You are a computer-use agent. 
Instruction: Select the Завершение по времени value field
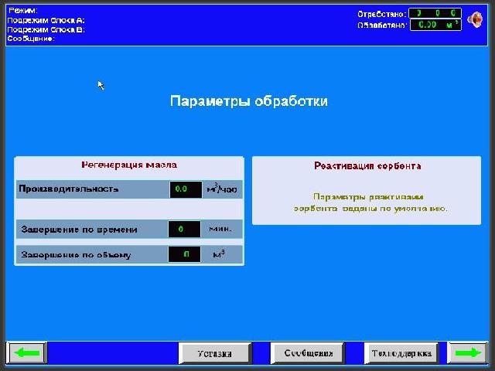pos(184,230)
